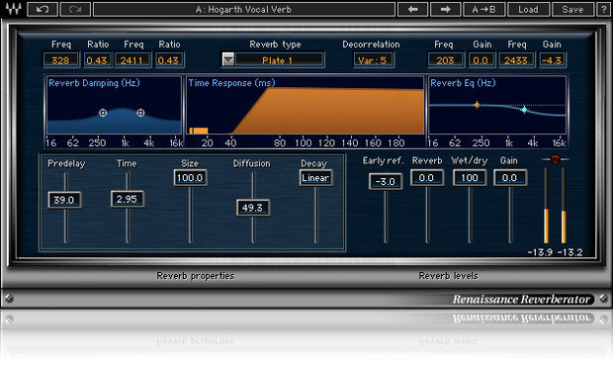The image size is (613, 368).
Task: Click the Waves logo icon
Action: pyautogui.click(x=13, y=9)
